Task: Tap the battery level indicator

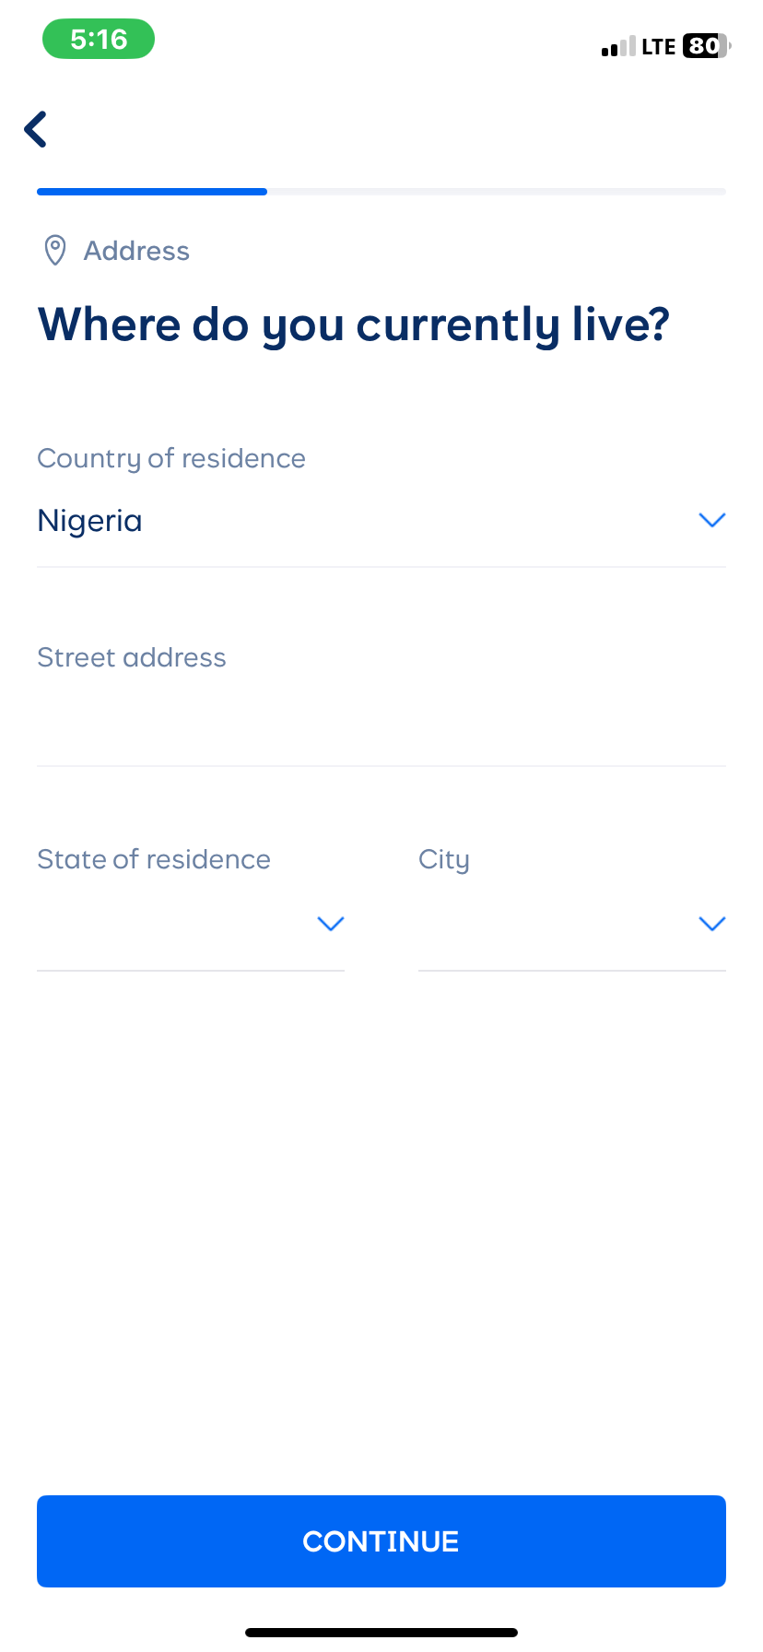Action: (706, 46)
